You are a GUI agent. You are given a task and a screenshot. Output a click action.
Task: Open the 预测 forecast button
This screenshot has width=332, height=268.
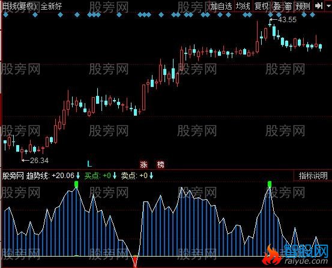pos(303,7)
